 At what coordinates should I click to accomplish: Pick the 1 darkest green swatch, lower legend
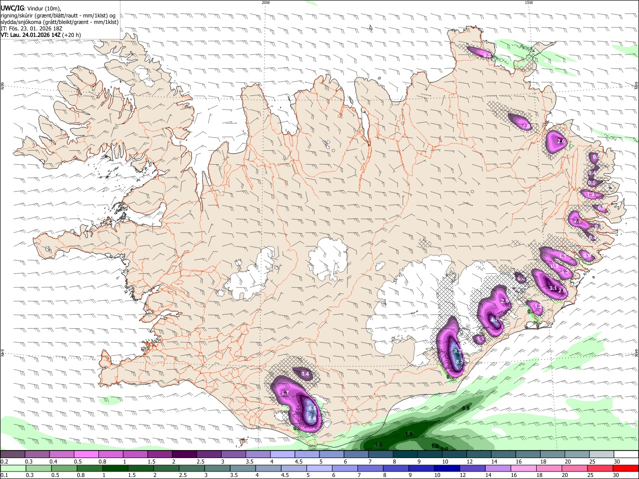(x=115, y=468)
